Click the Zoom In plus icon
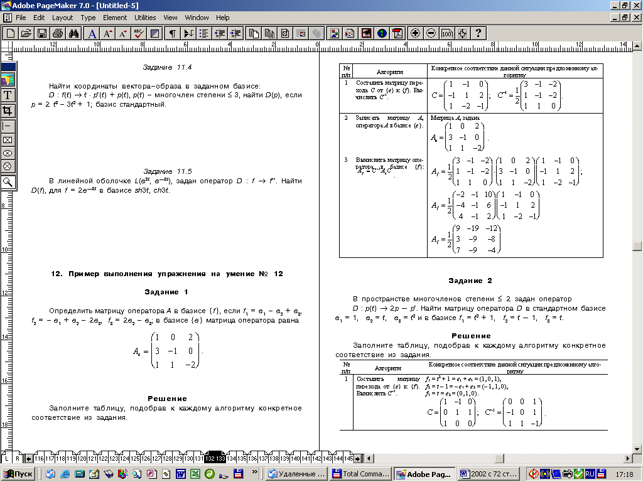Screen dimensions: 643x482 click(x=416, y=33)
